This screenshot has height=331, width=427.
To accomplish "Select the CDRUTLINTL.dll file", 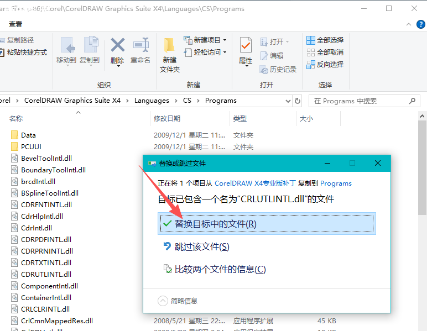I will (41, 275).
